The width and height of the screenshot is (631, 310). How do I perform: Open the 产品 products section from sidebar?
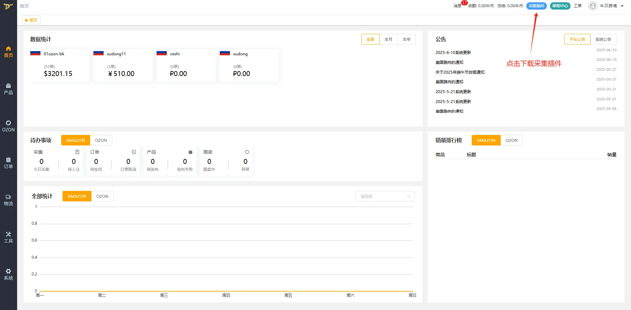(8, 89)
